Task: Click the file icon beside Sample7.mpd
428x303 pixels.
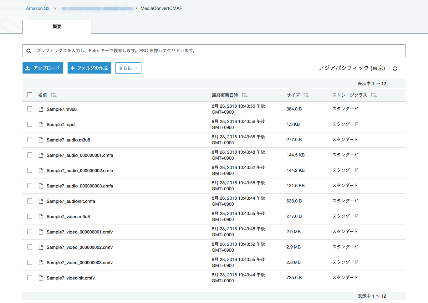Action: pos(41,124)
